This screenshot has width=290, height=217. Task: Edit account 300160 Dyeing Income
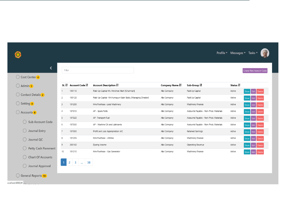pyautogui.click(x=253, y=146)
